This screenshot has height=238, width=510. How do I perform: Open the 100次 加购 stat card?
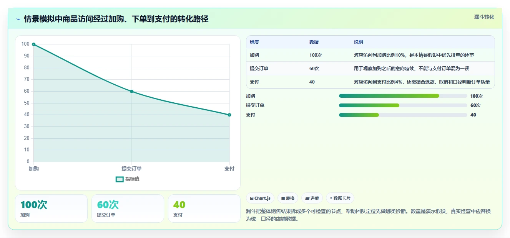click(51, 208)
